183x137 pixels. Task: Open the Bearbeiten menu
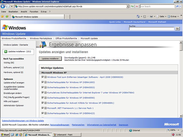click(13, 12)
